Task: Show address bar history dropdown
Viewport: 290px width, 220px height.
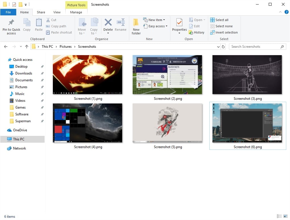Action: 218,47
